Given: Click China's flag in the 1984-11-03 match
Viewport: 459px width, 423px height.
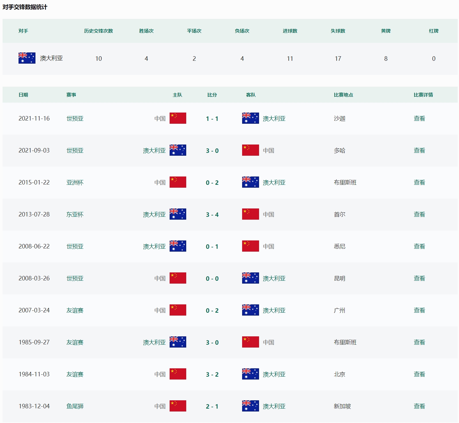Looking at the screenshot, I should [178, 374].
